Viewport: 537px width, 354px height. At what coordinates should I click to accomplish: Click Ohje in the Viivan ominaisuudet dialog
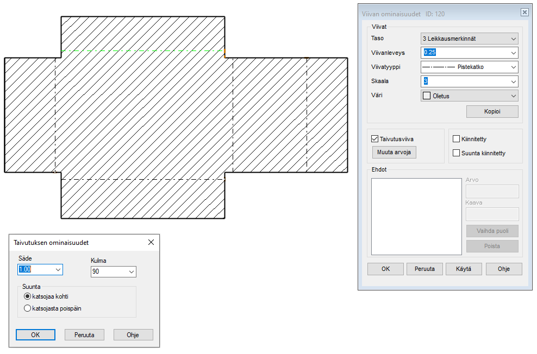(x=504, y=269)
